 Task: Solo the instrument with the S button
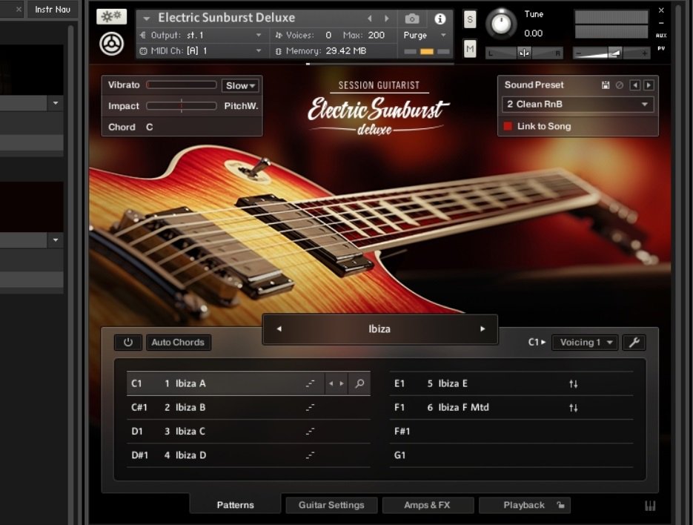pos(470,20)
